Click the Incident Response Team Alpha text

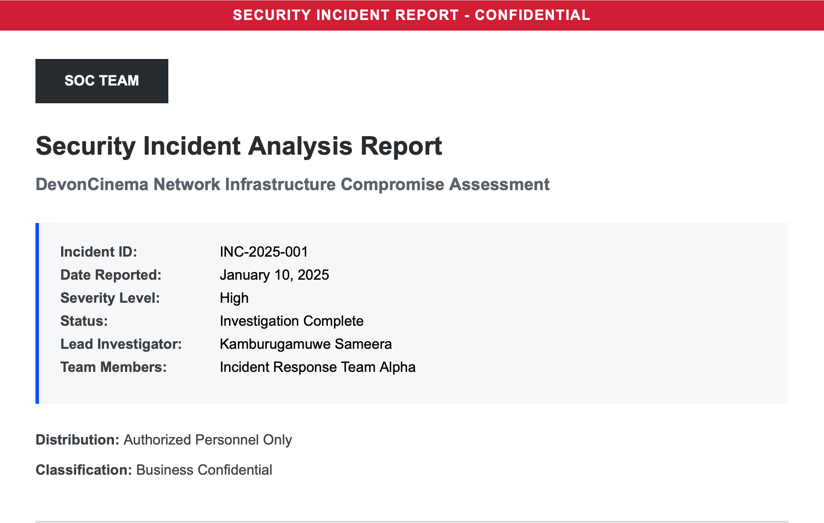318,367
